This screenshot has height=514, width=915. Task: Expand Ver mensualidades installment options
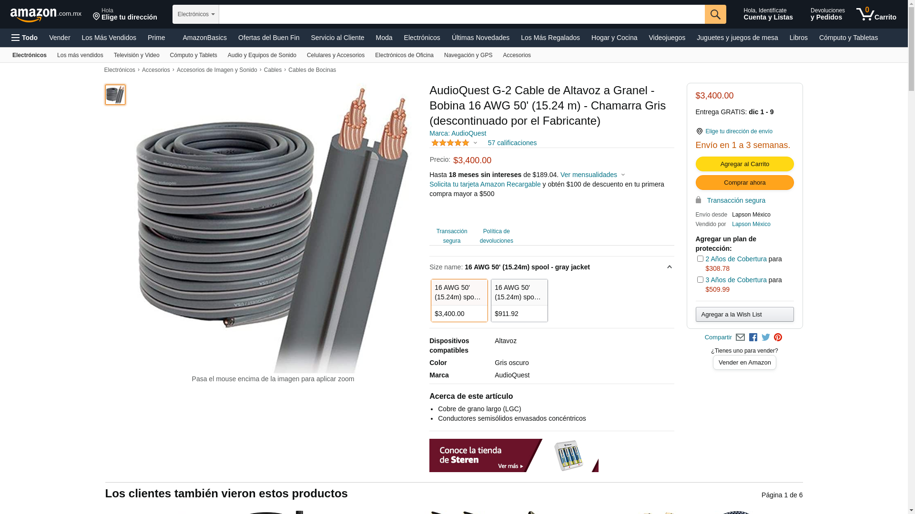592,175
